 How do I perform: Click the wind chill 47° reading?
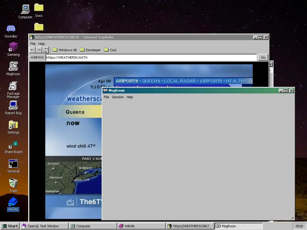(x=81, y=146)
